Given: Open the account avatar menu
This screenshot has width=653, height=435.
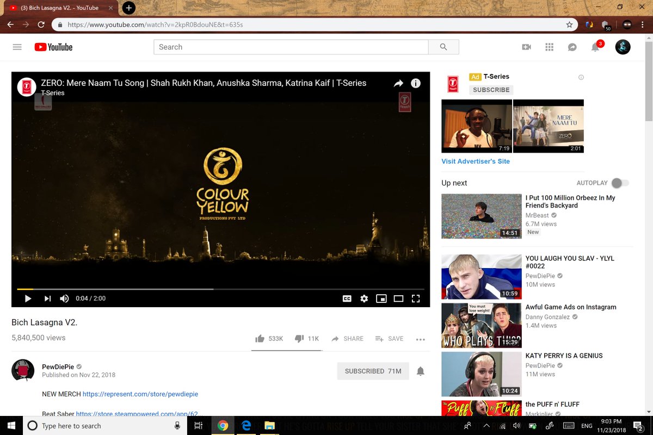Looking at the screenshot, I should pyautogui.click(x=623, y=47).
